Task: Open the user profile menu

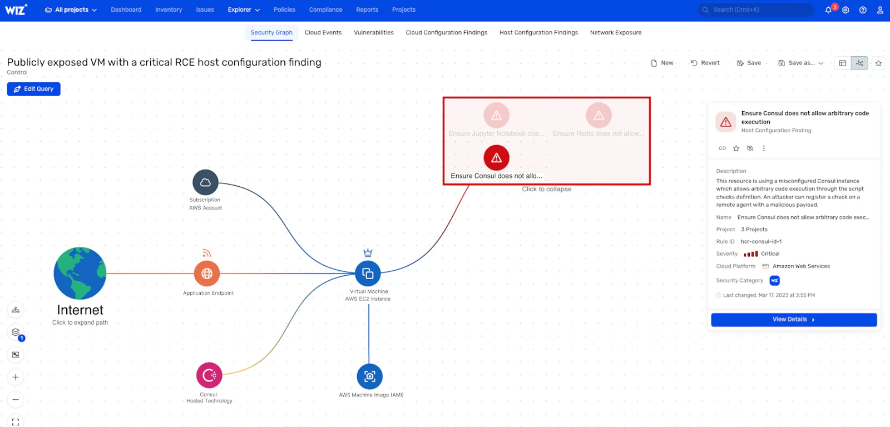Action: (x=880, y=10)
